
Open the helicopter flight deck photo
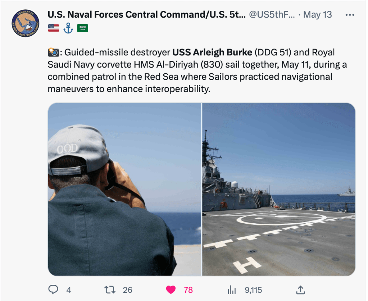pos(279,189)
